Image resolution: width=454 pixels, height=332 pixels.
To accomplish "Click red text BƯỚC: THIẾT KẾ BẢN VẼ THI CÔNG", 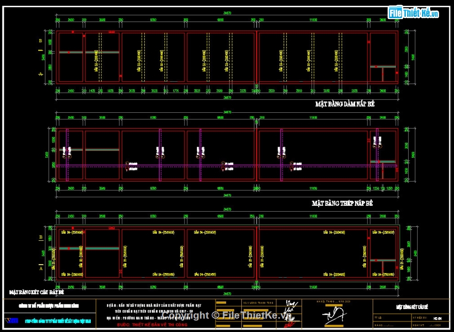I will coord(152,325).
